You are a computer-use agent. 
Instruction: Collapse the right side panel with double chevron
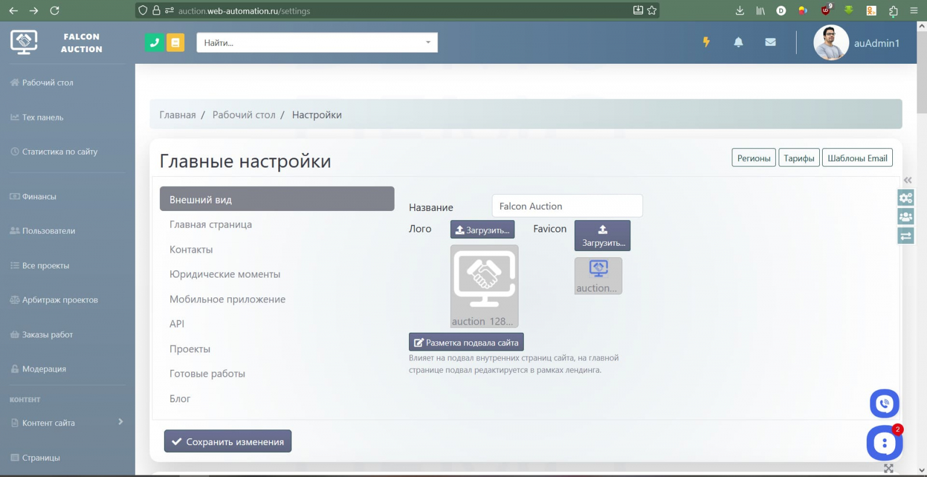tap(907, 180)
